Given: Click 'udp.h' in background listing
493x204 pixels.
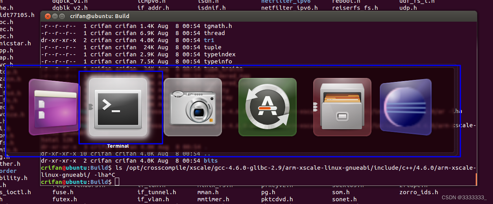Looking at the screenshot, I should pos(408,7).
